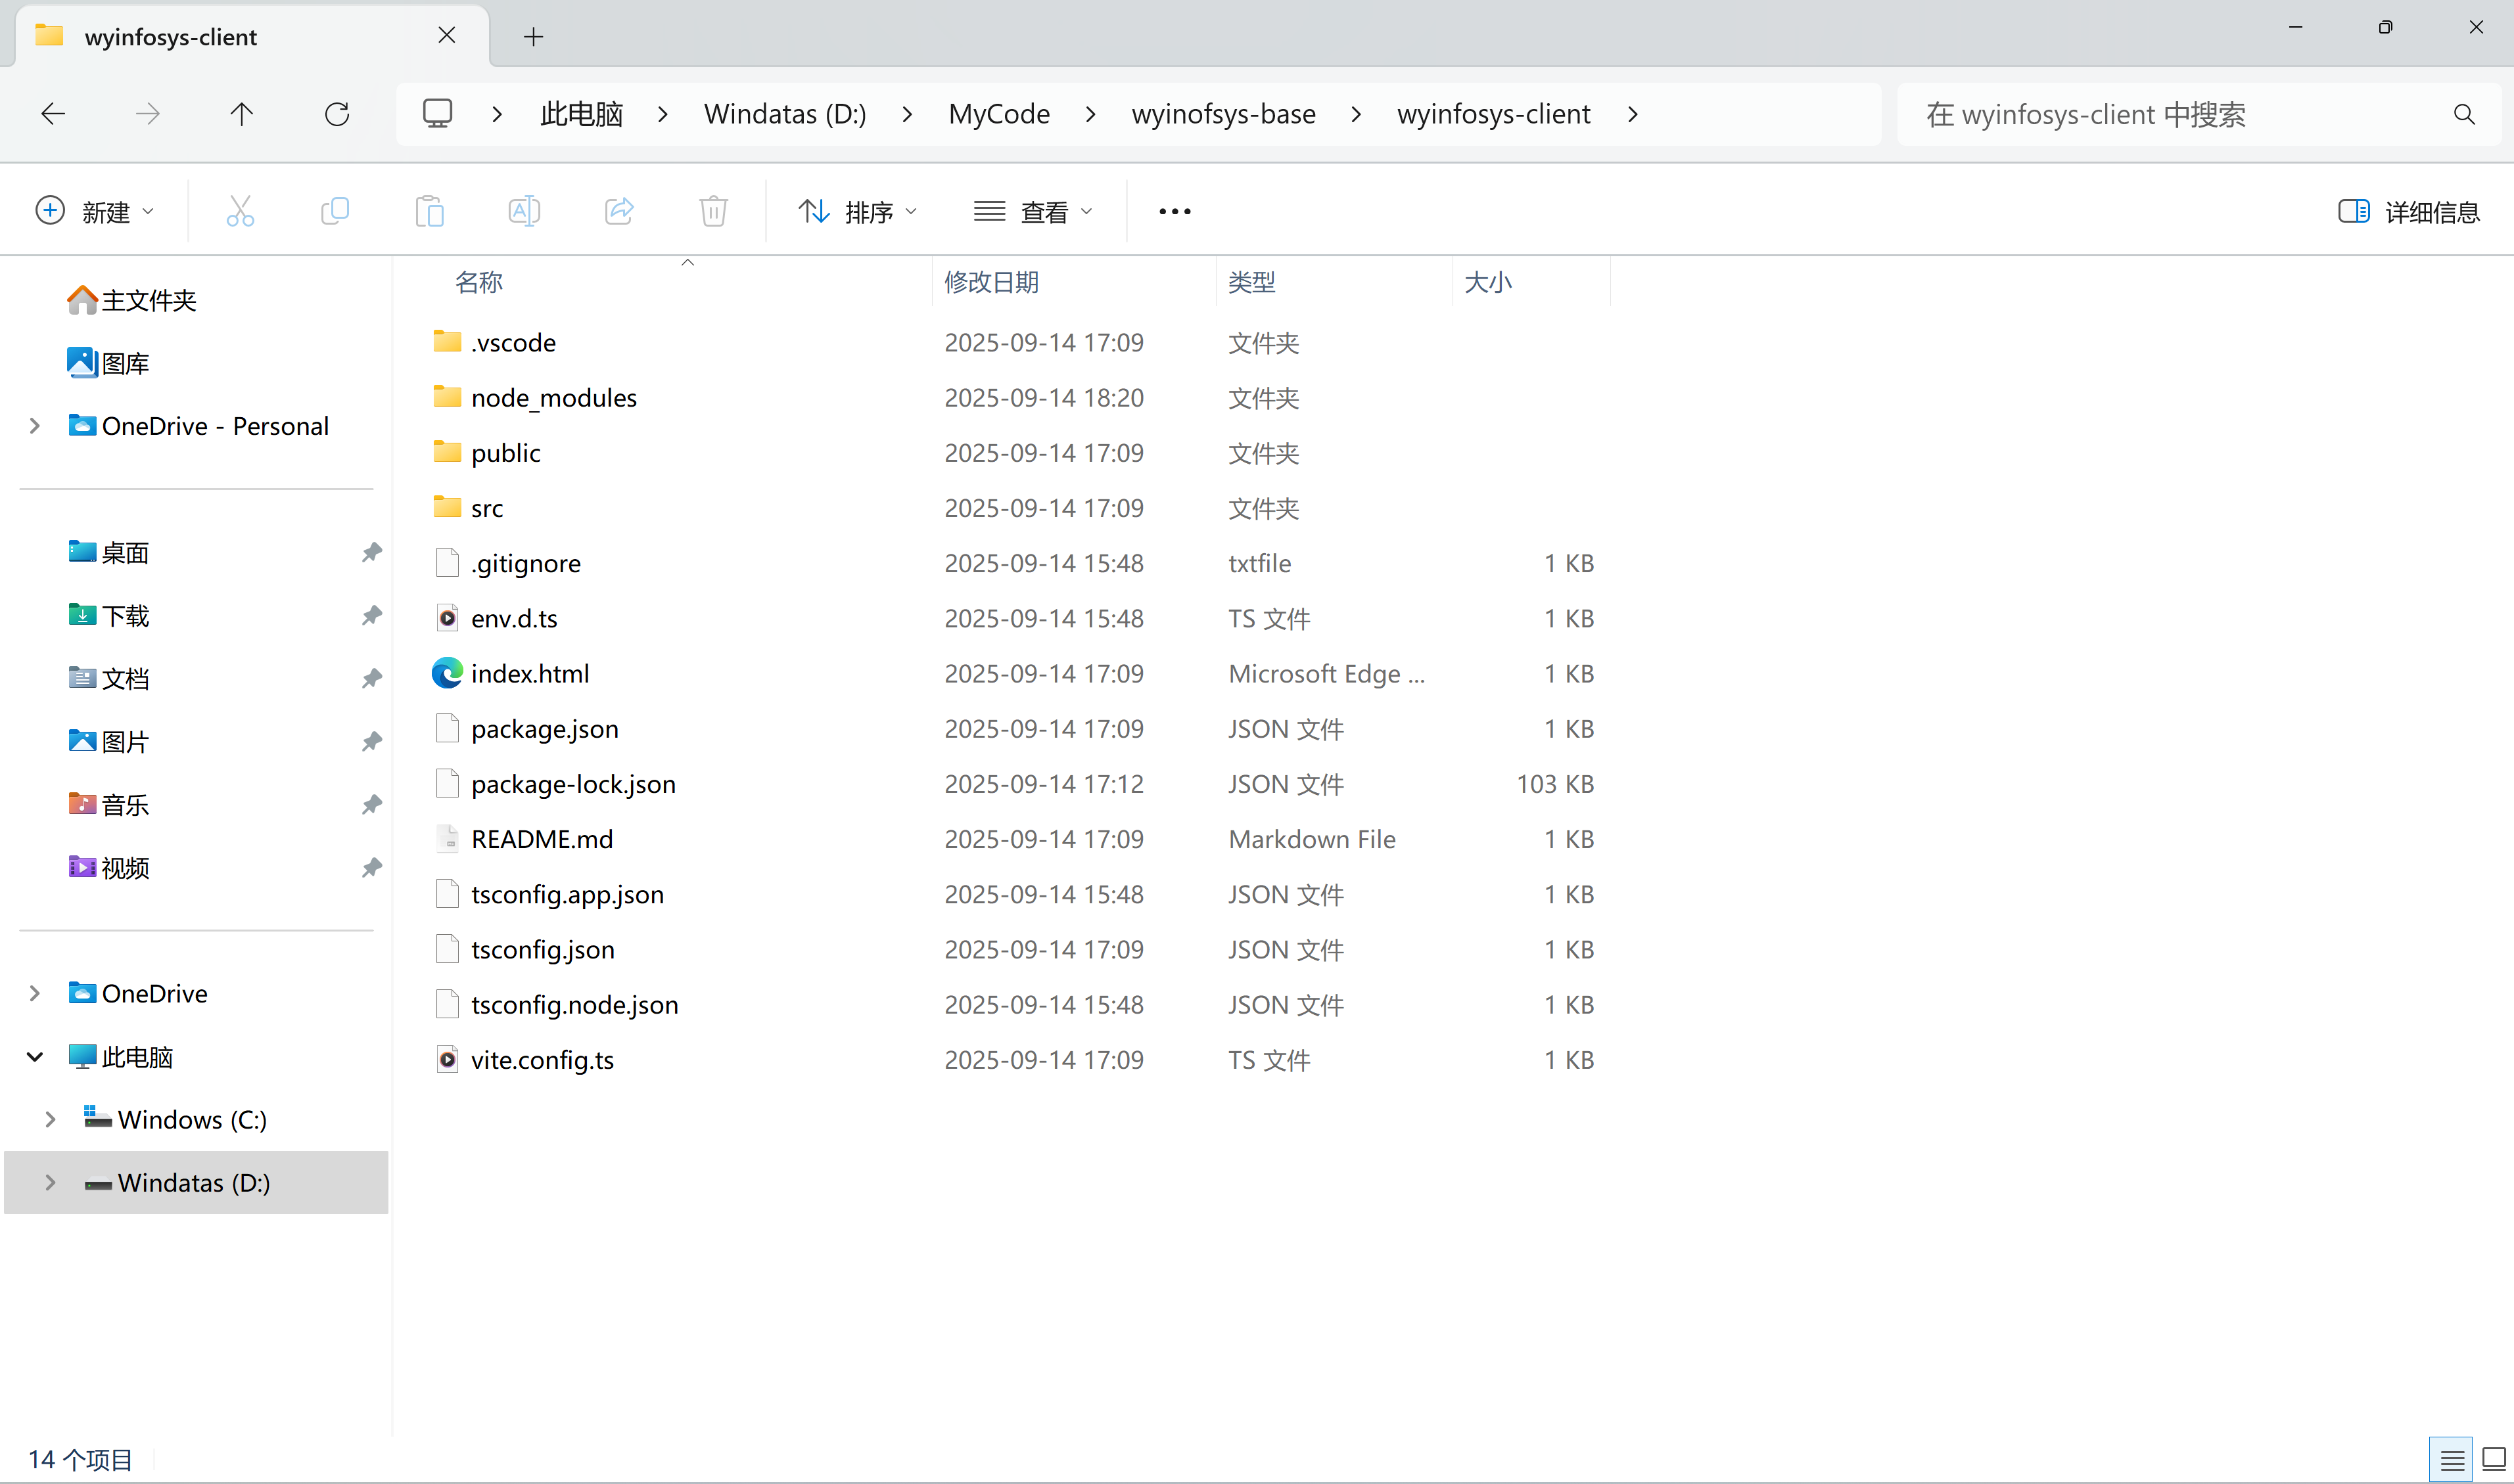Image resolution: width=2514 pixels, height=1484 pixels.
Task: Open the three-dot See more menu
Action: coord(1175,211)
